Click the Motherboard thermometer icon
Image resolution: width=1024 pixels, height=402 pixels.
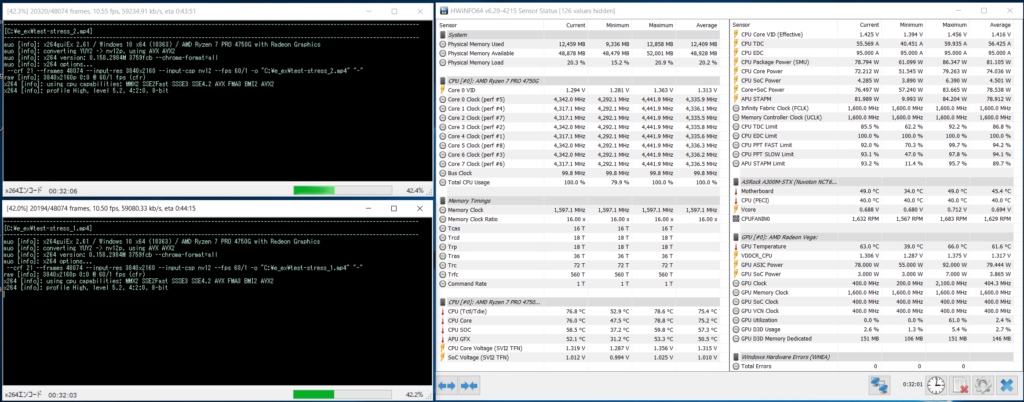click(x=736, y=191)
